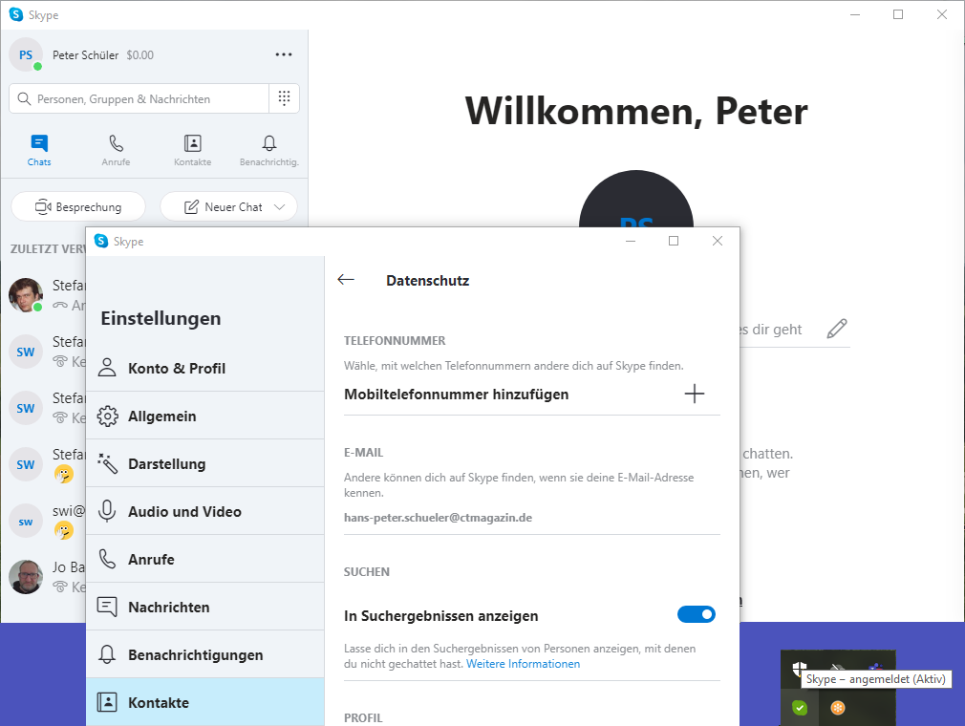Click the message icon of Nachrichten
Viewport: 965px width, 726px height.
point(107,607)
